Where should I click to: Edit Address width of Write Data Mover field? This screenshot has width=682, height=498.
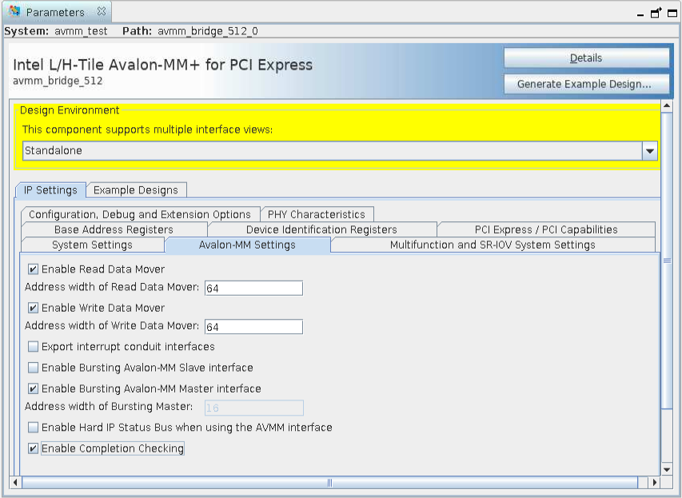[x=253, y=327]
